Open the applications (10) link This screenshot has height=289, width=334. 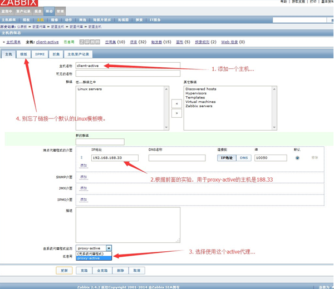(110, 42)
